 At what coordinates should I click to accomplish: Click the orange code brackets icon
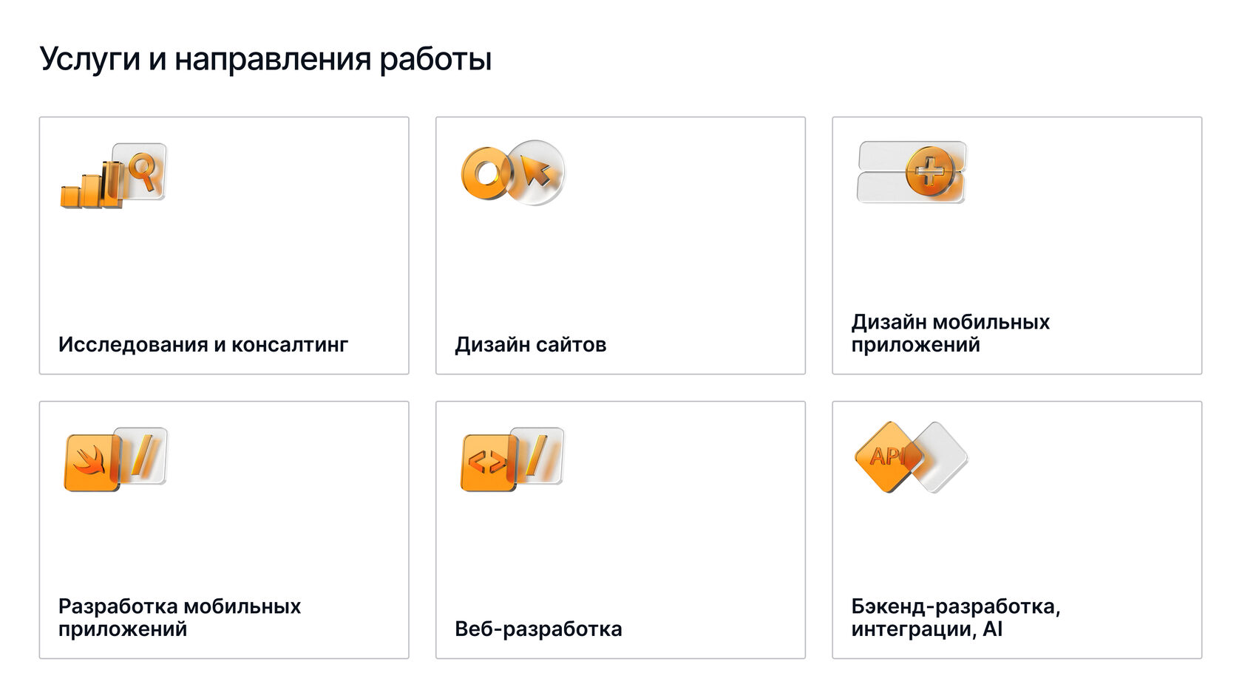(489, 462)
